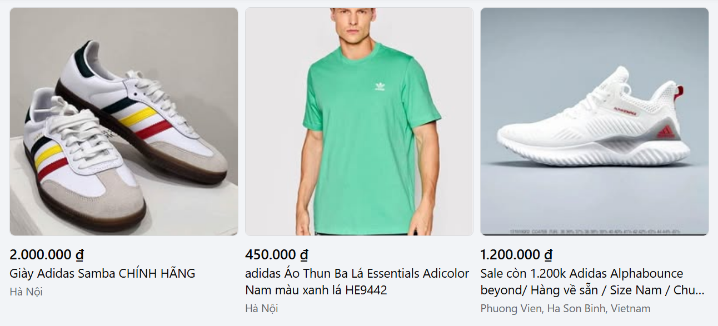
Task: Click 'Hà Nội' location under green shirt listing
Action: tap(261, 308)
